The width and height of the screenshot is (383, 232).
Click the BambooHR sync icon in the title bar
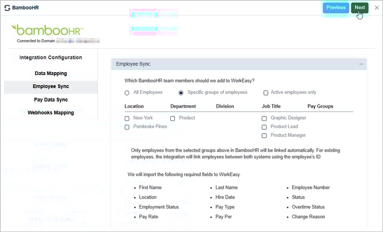pyautogui.click(x=7, y=8)
